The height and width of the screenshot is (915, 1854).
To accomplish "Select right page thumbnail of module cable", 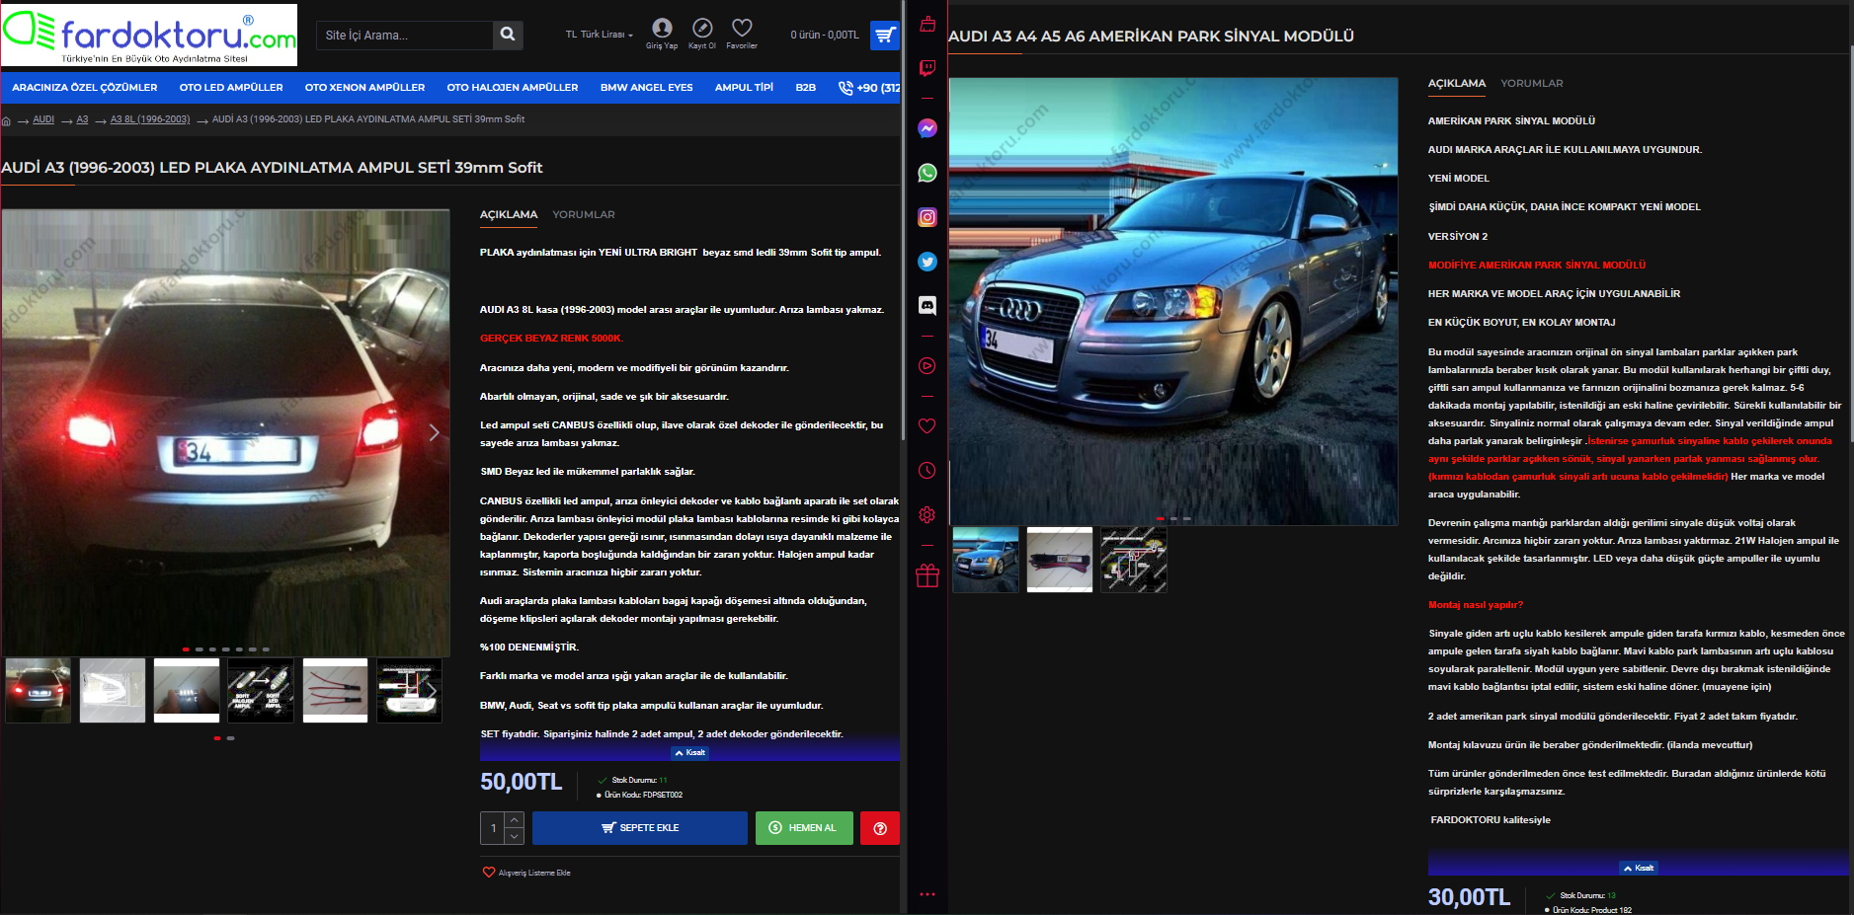I will (x=1060, y=560).
